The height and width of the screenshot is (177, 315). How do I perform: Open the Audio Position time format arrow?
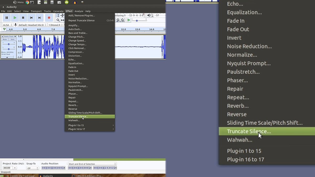[64, 168]
